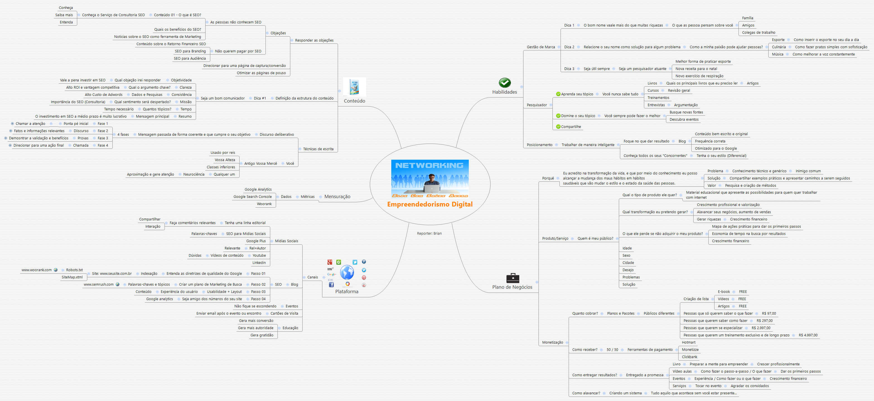This screenshot has height=401, width=874.
Task: Toggle green check on Aprenda seu tópico
Action: click(x=558, y=94)
